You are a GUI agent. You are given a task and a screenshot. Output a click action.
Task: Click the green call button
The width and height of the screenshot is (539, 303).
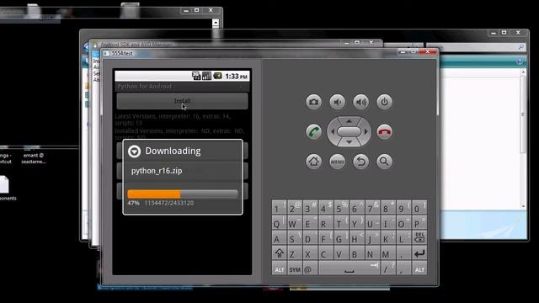pos(313,132)
